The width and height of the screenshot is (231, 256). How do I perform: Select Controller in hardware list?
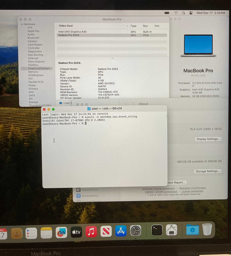[34, 48]
